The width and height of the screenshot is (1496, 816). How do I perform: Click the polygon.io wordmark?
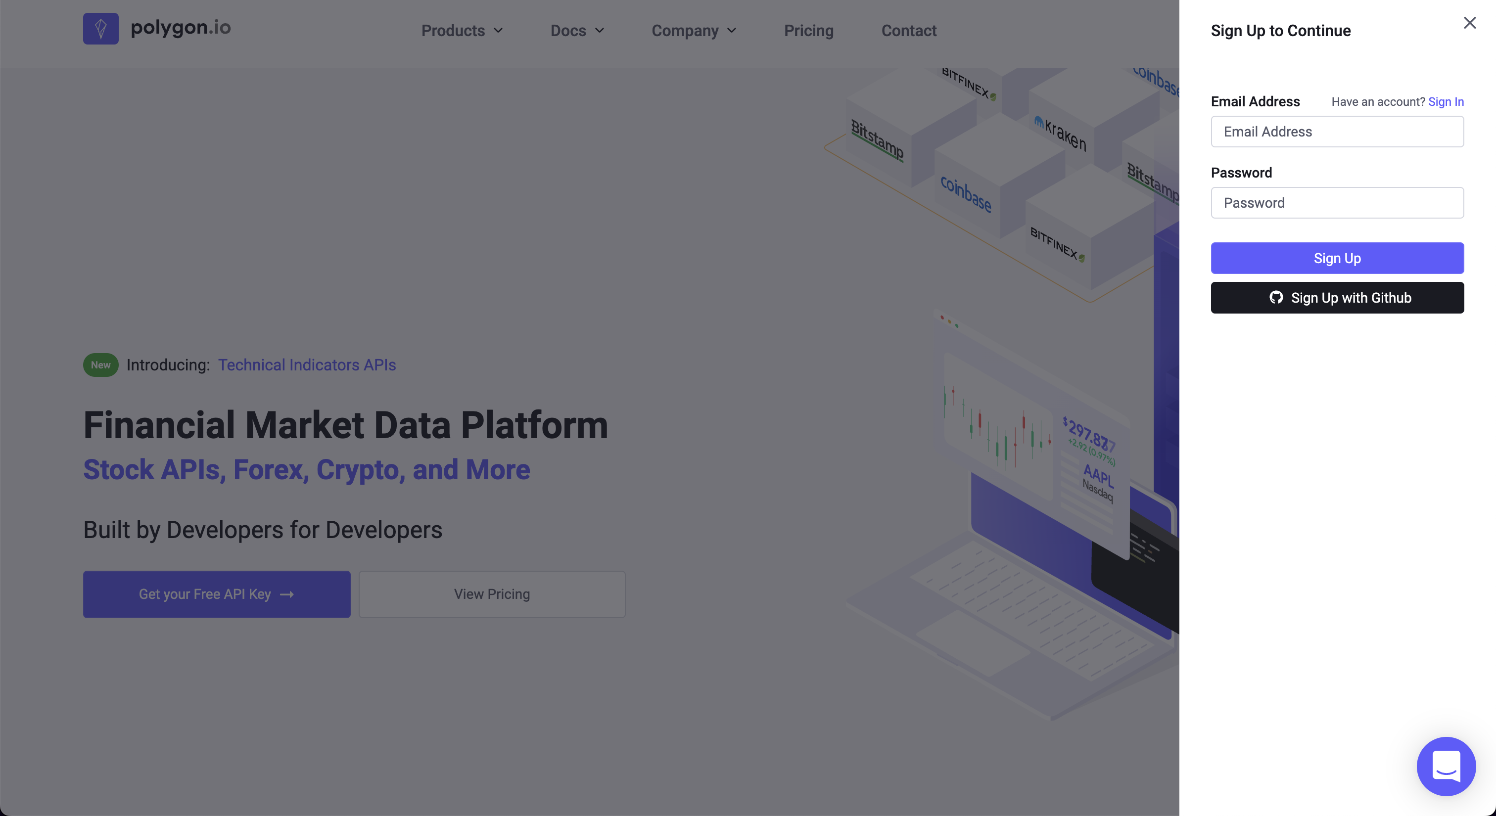click(x=181, y=27)
